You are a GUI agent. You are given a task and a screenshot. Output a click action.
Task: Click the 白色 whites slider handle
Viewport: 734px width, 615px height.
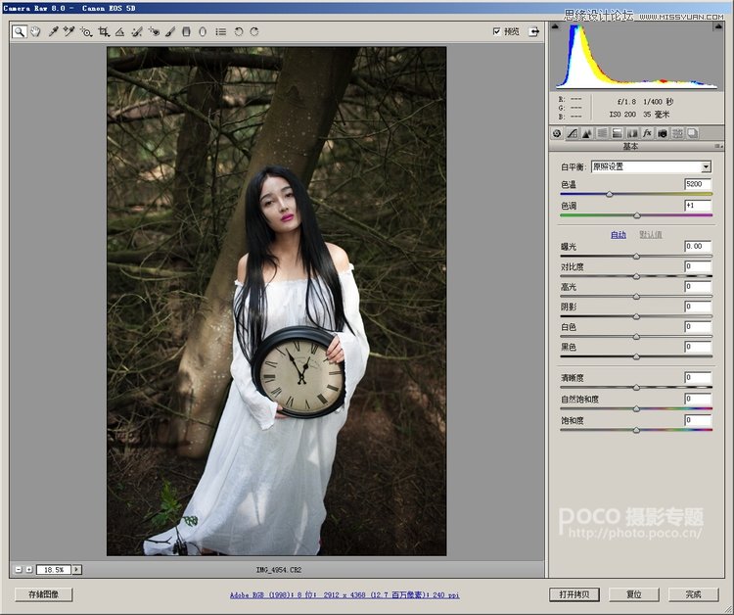636,337
